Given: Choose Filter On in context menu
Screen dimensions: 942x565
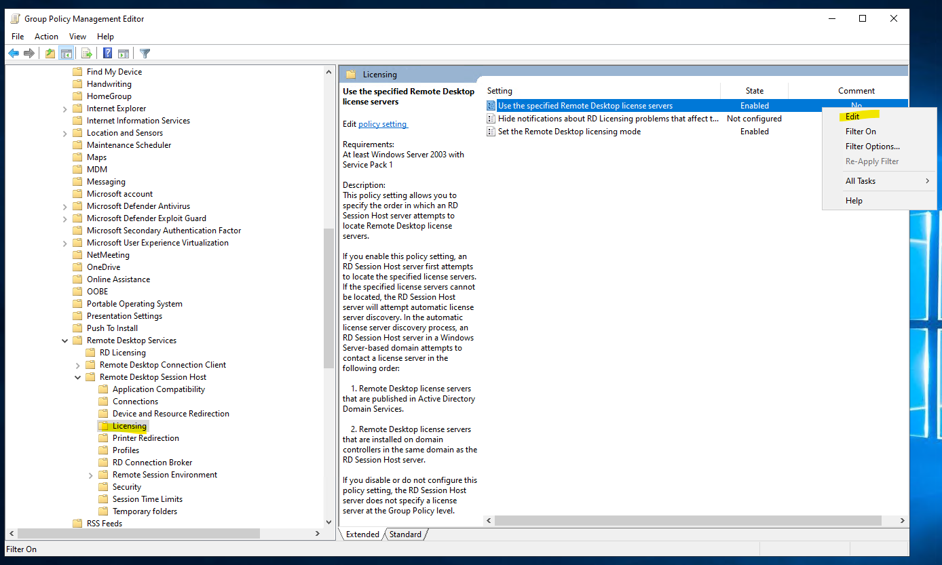Looking at the screenshot, I should pyautogui.click(x=879, y=132).
